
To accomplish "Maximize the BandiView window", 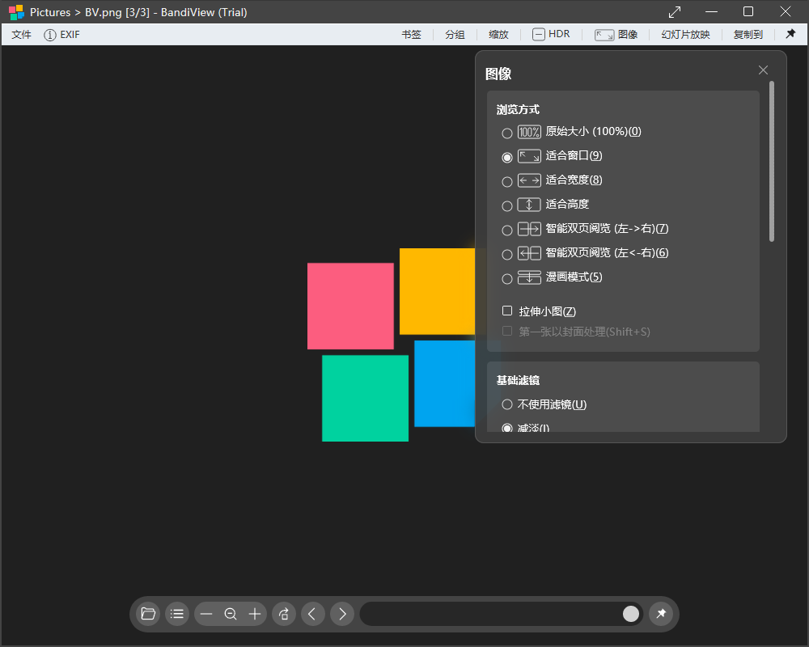I will tap(748, 11).
